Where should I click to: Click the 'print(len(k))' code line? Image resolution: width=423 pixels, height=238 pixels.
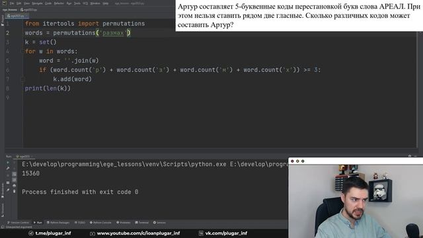[x=48, y=88]
